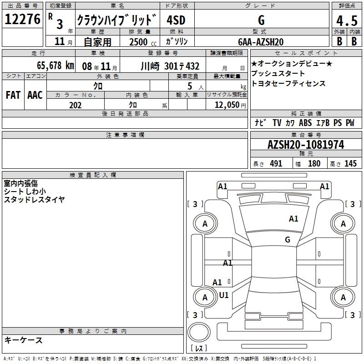This screenshot has height=364, width=364.
Task: Click the spare tire circle above レス
Action: click(199, 332)
